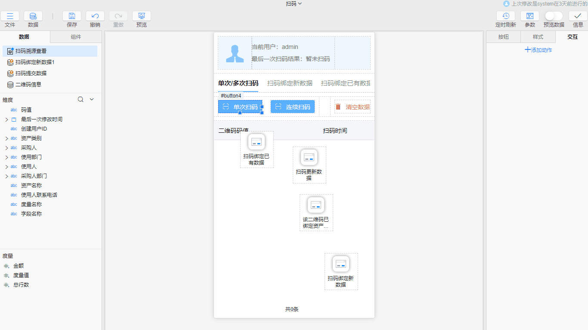588x330 pixels.
Task: Click the 文件 menu icon
Action: [10, 16]
